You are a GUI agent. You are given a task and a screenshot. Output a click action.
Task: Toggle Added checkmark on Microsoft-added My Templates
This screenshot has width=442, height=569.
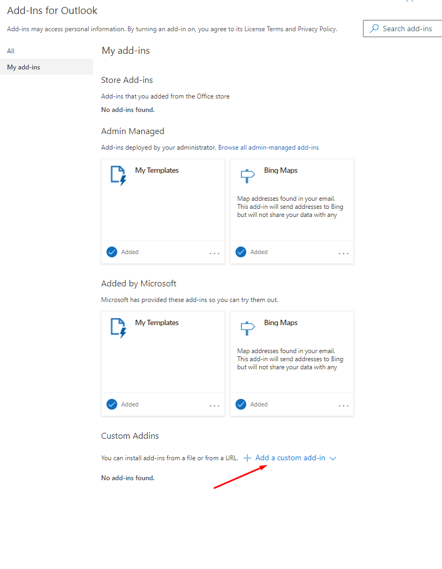(112, 404)
